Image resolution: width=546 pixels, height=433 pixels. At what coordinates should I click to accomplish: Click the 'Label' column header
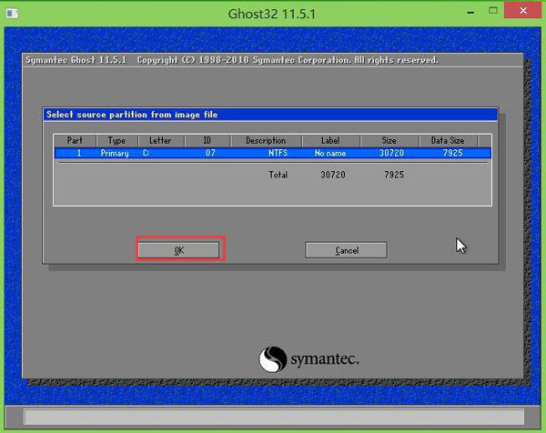pos(330,141)
